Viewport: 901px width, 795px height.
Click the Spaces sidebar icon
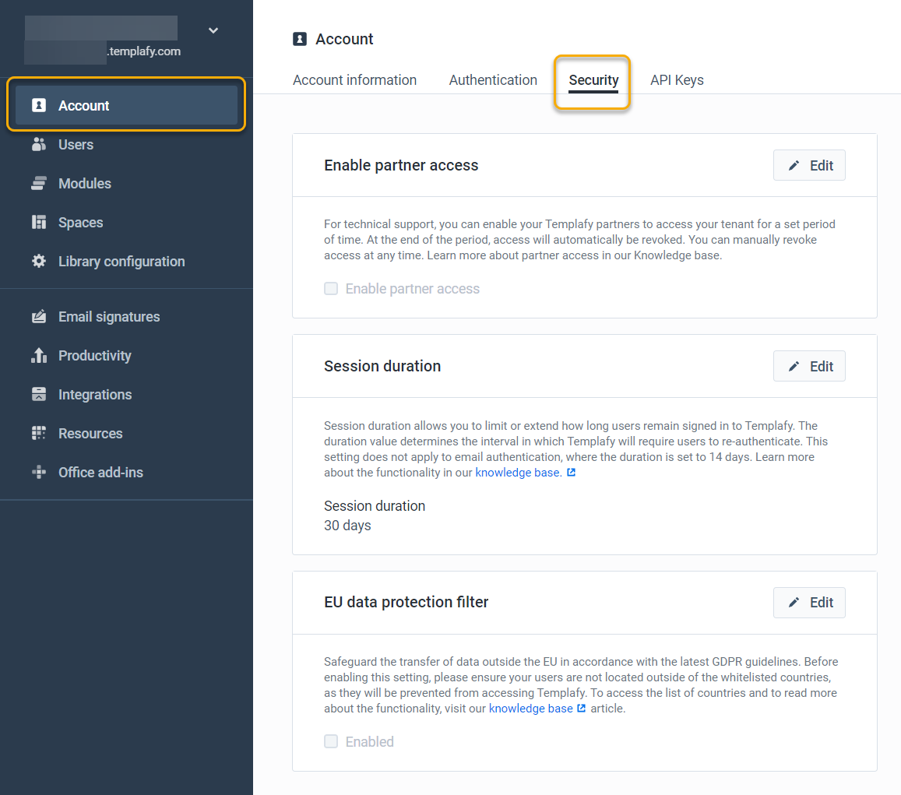[x=38, y=222]
